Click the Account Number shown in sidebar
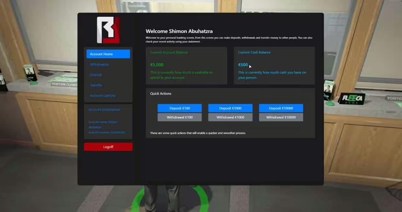This screenshot has width=402, height=212. 107,132
